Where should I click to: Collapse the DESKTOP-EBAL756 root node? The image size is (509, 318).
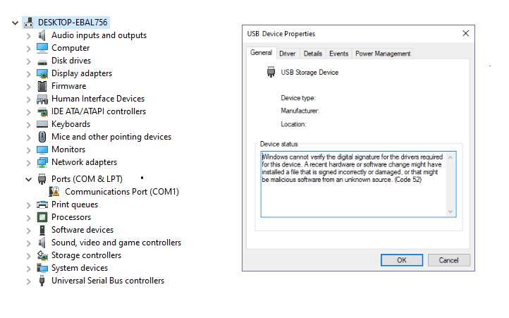pos(15,23)
